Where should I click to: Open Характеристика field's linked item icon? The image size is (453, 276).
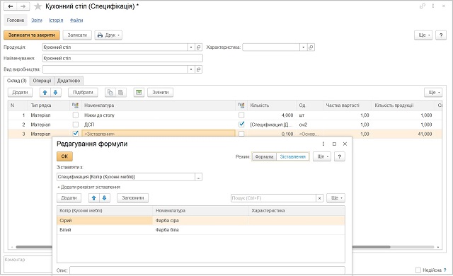click(x=311, y=47)
